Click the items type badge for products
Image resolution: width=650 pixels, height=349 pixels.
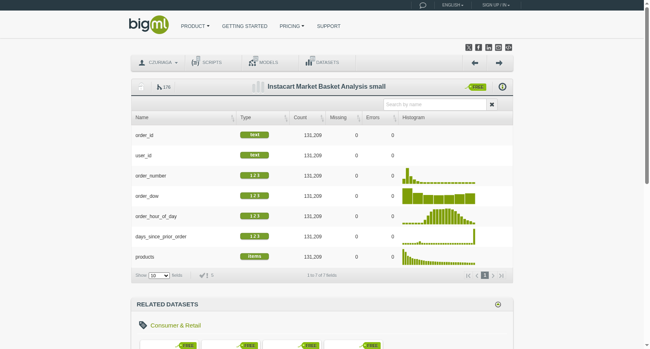click(254, 257)
